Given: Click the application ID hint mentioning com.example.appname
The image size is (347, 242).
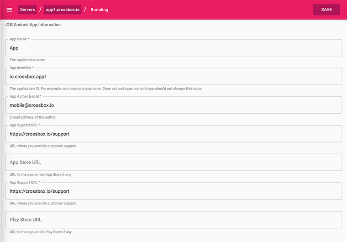Looking at the screenshot, I should (106, 89).
